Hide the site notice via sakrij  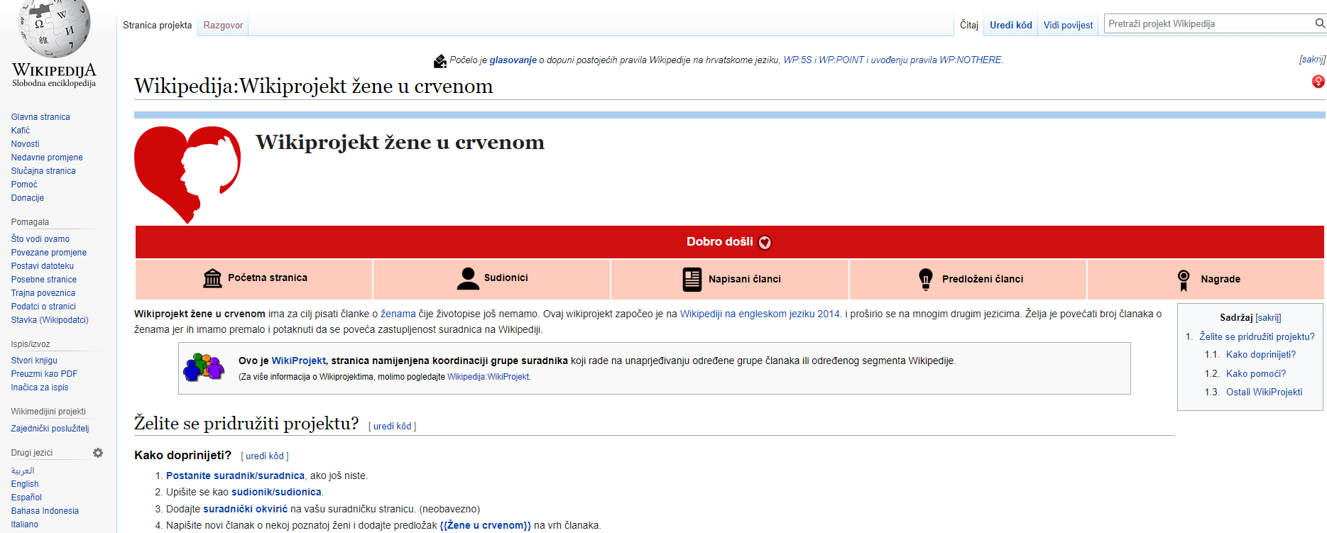click(x=1312, y=60)
